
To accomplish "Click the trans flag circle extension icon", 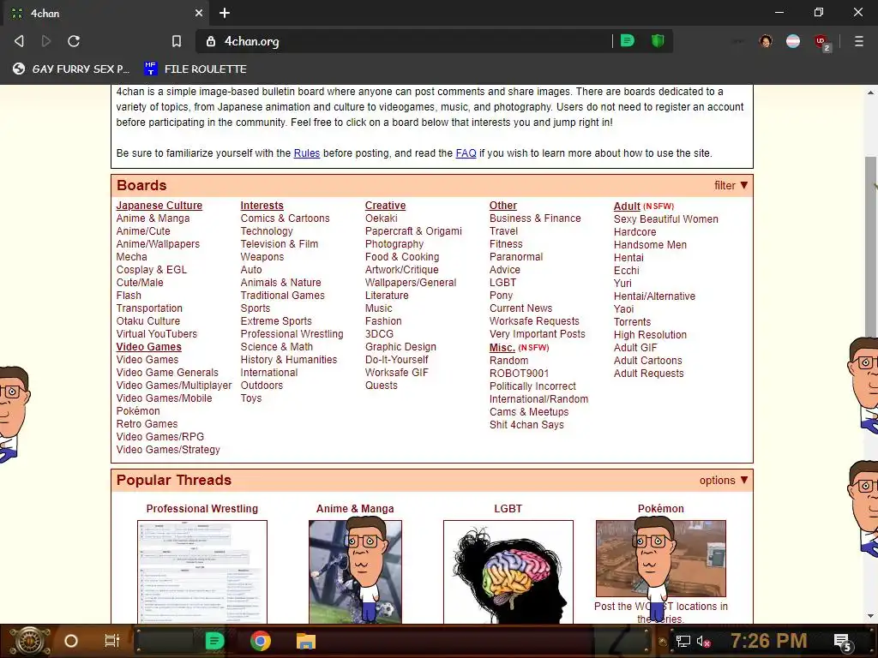I will pyautogui.click(x=793, y=41).
